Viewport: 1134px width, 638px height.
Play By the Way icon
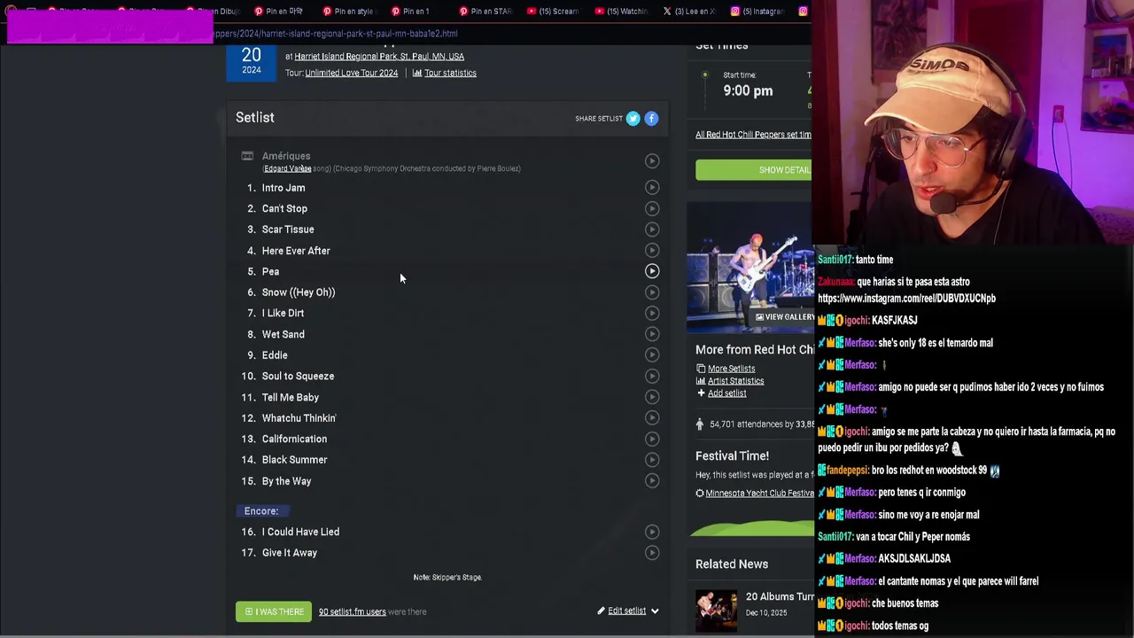coord(652,481)
